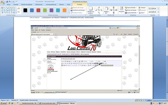
Task: Switch to Diseño de página tab
Action: pos(27,4)
